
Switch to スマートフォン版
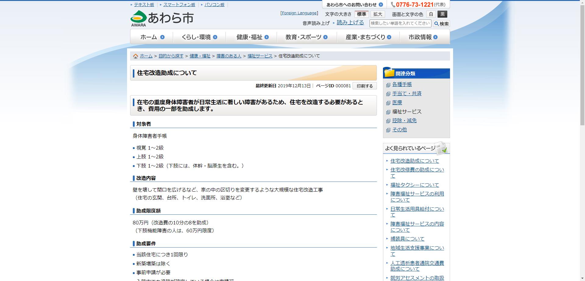click(x=179, y=5)
